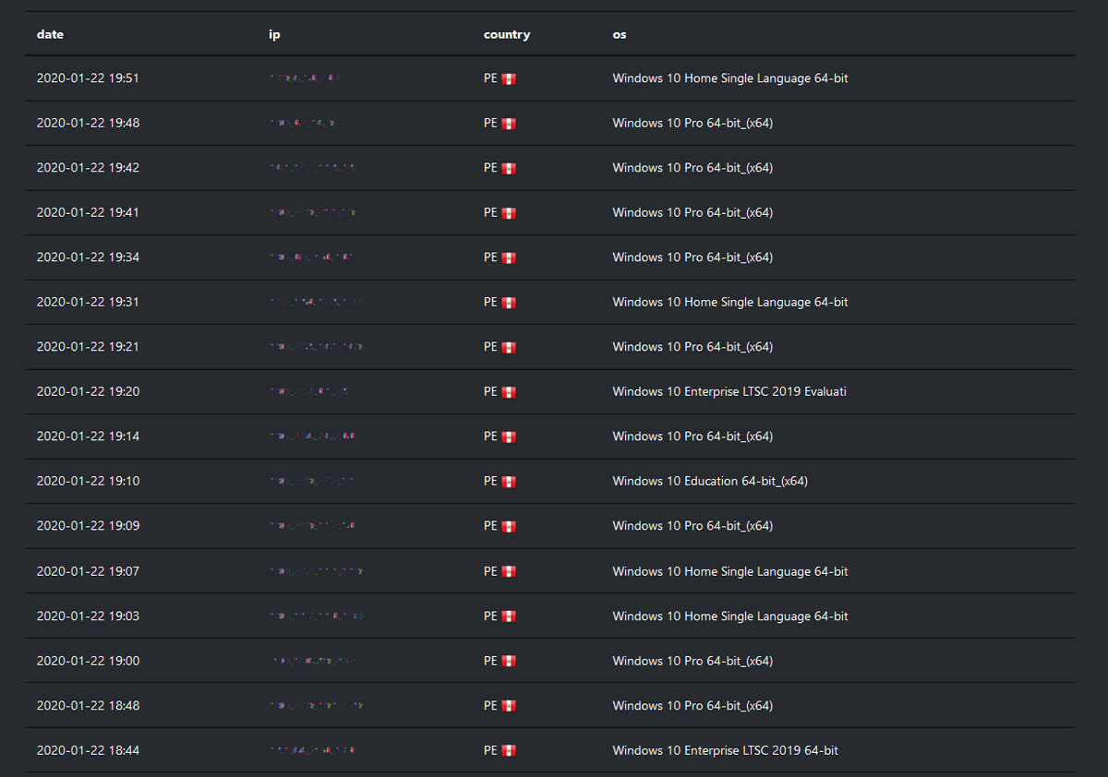
Task: Select the date 2020-01-22 19:09
Action: [x=88, y=526]
